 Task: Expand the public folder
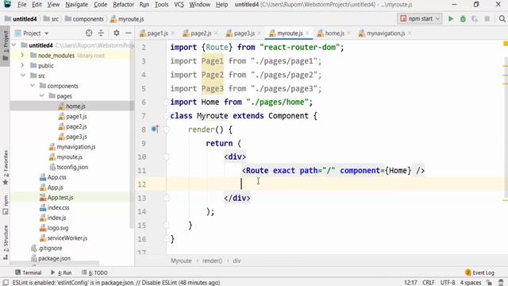point(22,65)
